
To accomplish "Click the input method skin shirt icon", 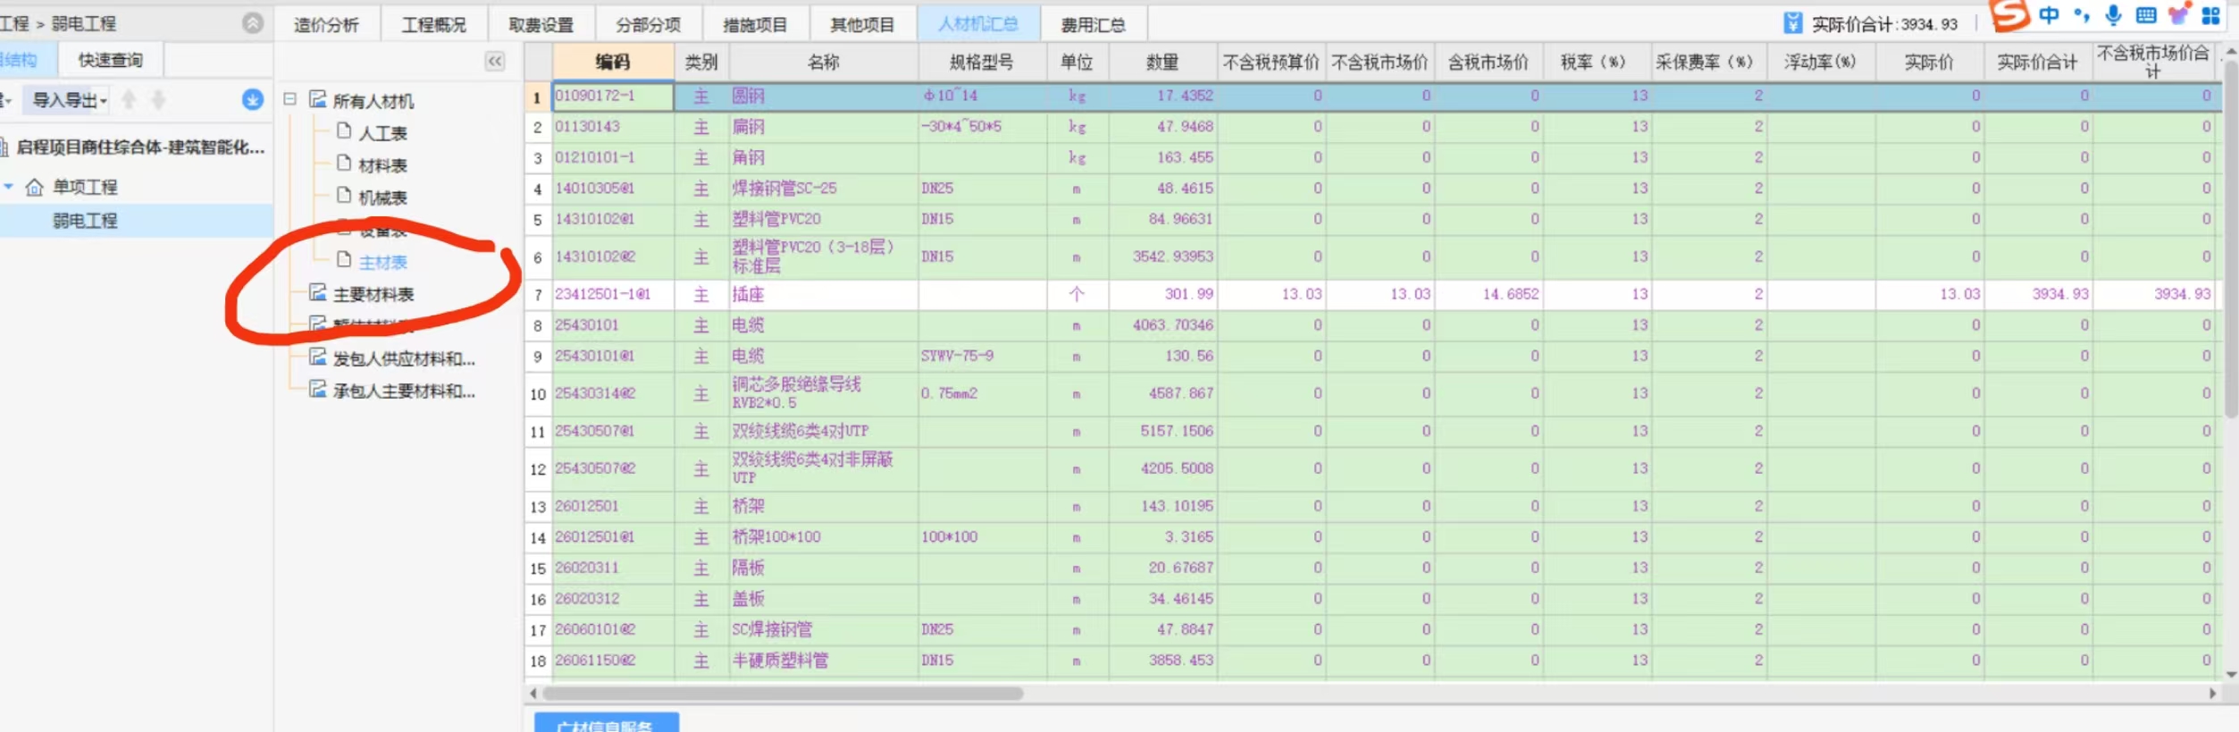I will [2178, 13].
